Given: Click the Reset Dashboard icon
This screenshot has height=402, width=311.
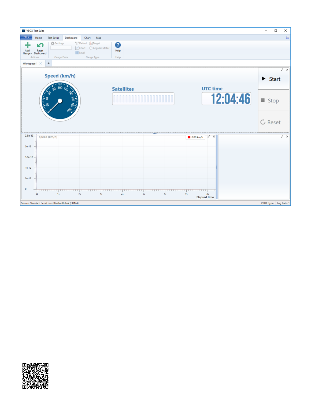Looking at the screenshot, I should click(40, 45).
